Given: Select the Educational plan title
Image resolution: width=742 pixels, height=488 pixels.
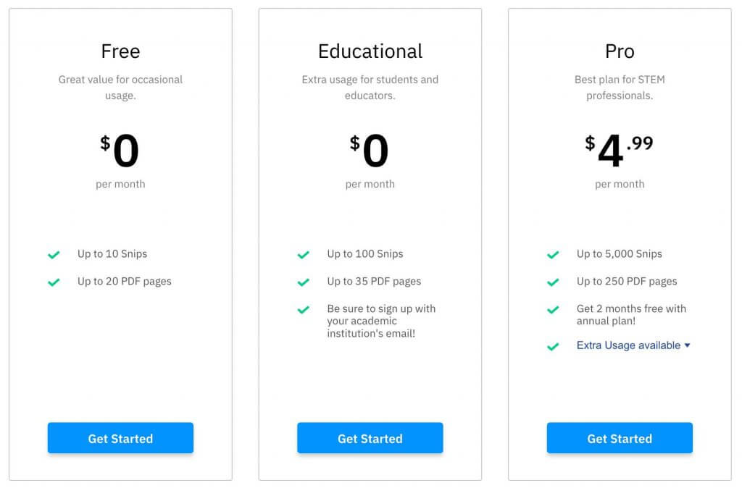Looking at the screenshot, I should [x=370, y=51].
